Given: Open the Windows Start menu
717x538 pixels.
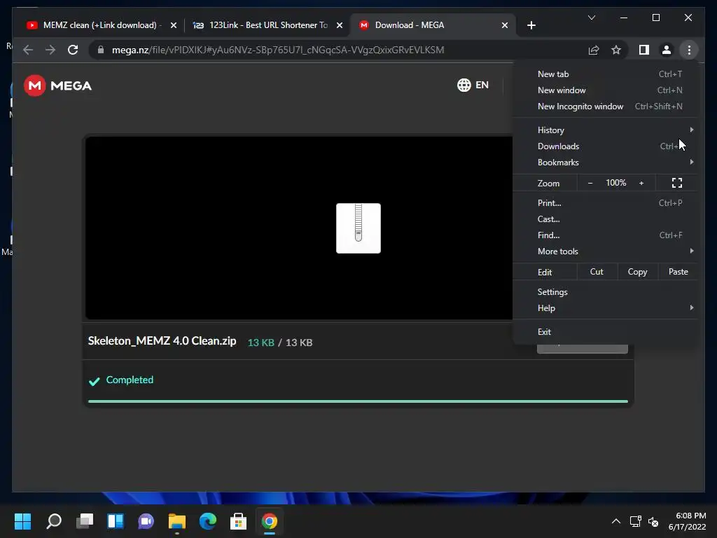Looking at the screenshot, I should tap(22, 521).
